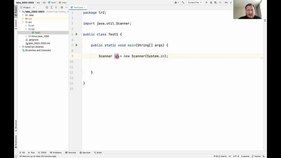Click src in the navigation breadcrumb
The width and height of the screenshot is (281, 158).
[38, 3]
